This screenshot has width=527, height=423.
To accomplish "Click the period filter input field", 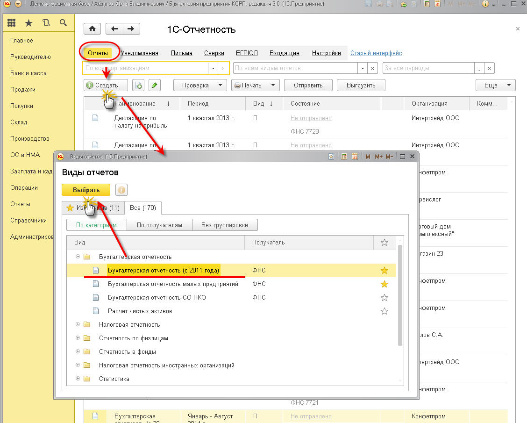I will coord(428,68).
